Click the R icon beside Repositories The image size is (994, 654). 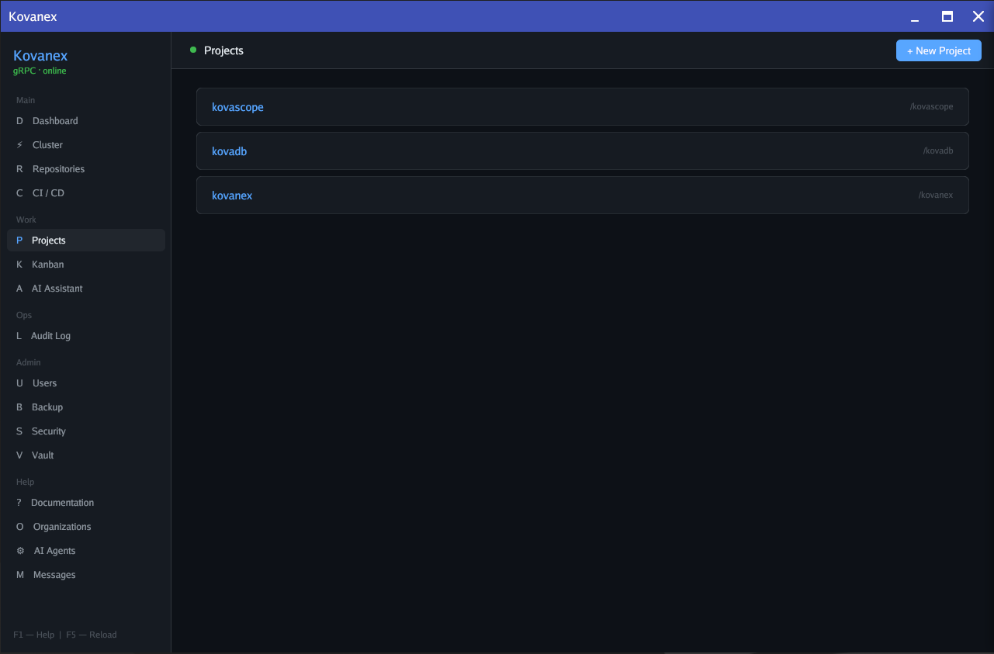click(x=19, y=168)
